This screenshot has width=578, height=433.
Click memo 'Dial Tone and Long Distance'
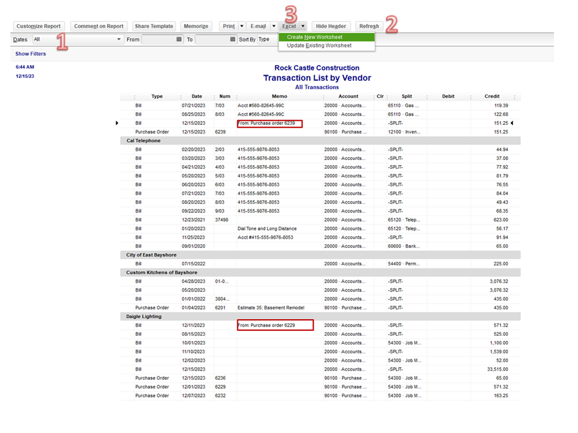point(267,229)
